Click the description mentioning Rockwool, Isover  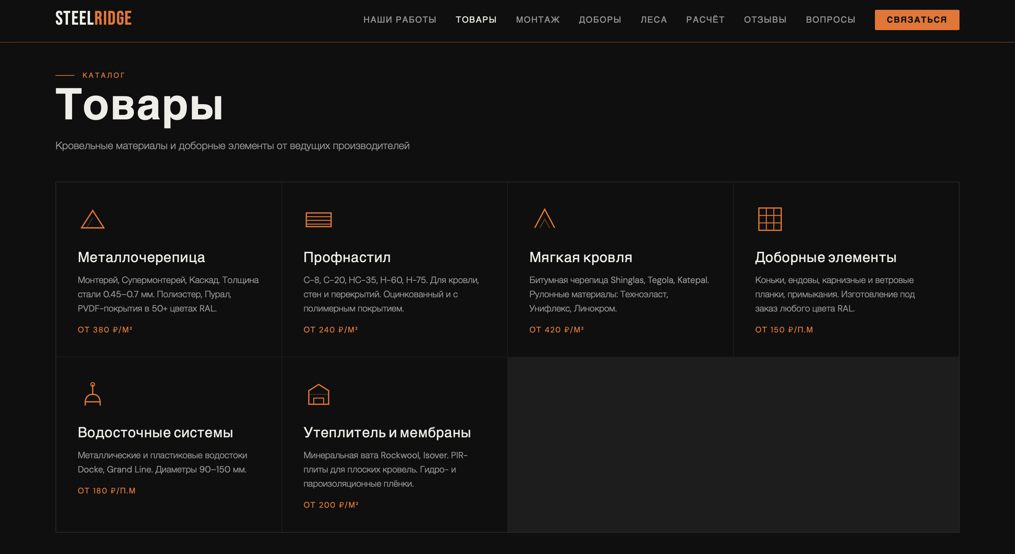[x=385, y=470]
